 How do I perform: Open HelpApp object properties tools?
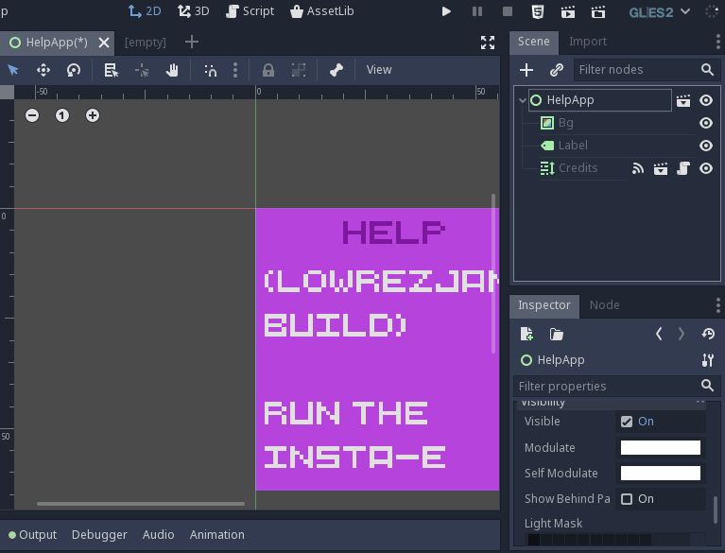[707, 360]
